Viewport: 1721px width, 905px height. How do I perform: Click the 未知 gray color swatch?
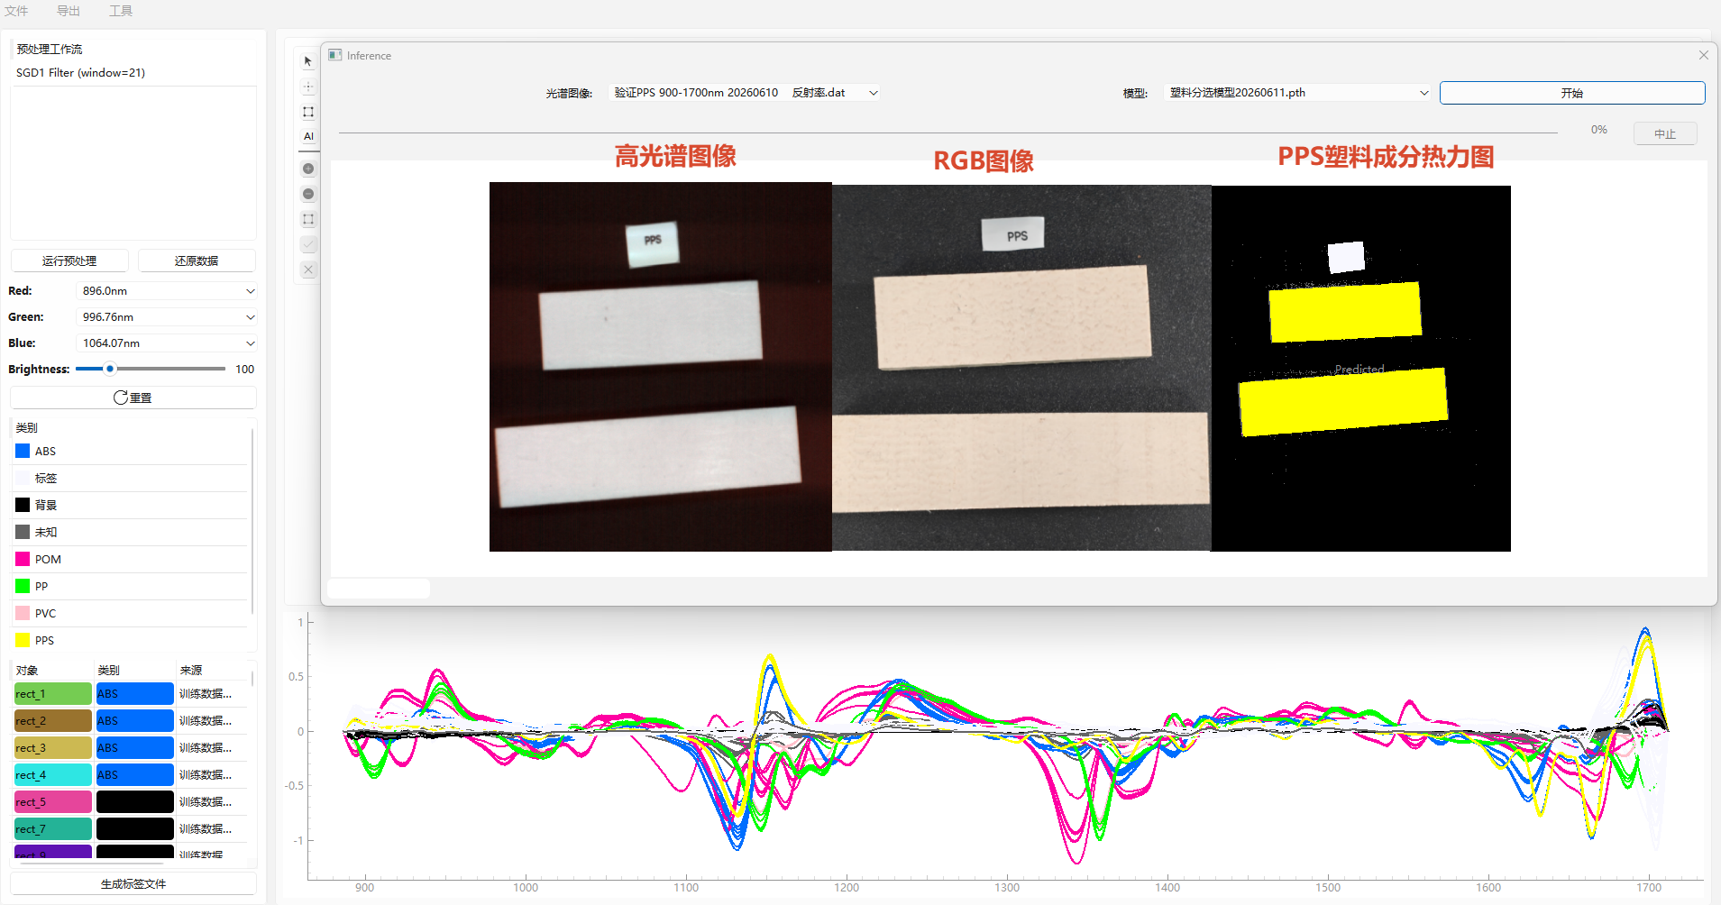coord(23,532)
